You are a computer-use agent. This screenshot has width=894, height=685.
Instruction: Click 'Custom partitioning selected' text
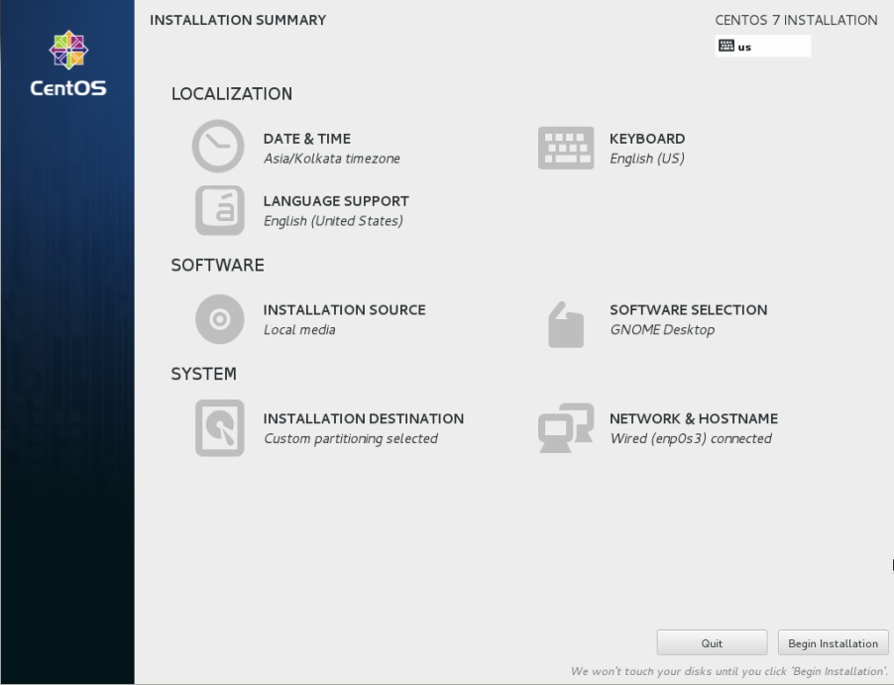click(351, 438)
